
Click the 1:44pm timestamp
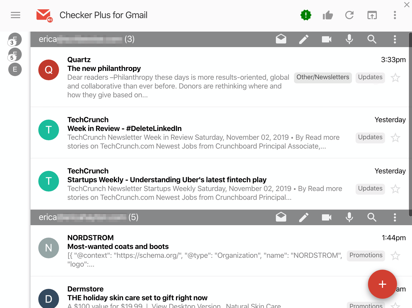pos(394,238)
